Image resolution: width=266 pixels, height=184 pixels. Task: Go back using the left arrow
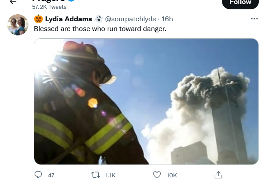point(13,1)
